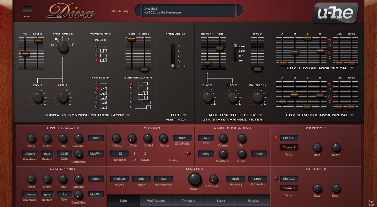Click the LFO 1 Delay knob
This screenshot has width=377, height=207.
coord(47,138)
